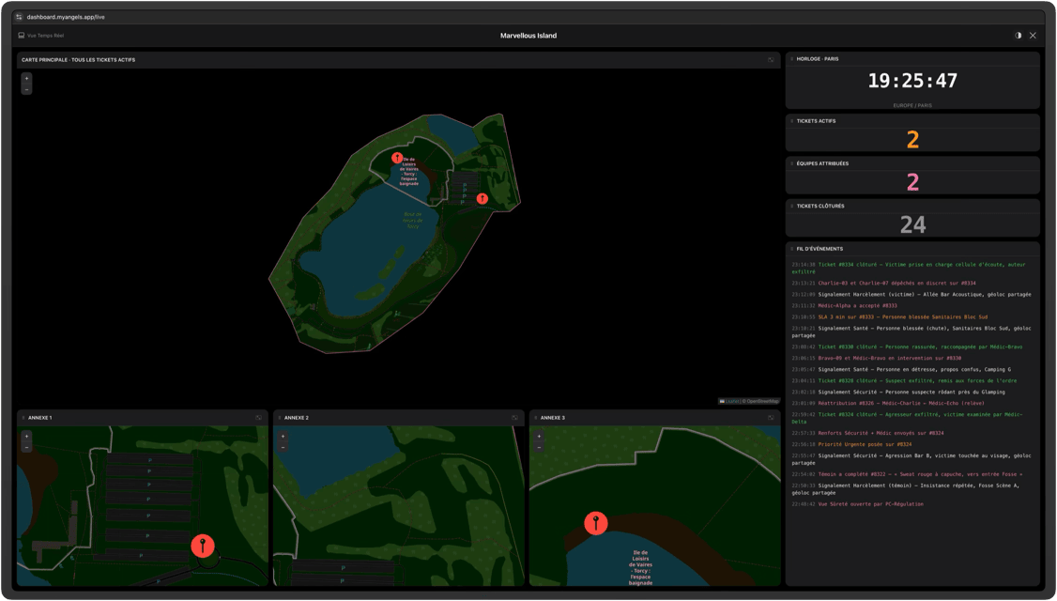Click the Tickets Clôturés count of 24
This screenshot has width=1057, height=601.
click(x=912, y=224)
